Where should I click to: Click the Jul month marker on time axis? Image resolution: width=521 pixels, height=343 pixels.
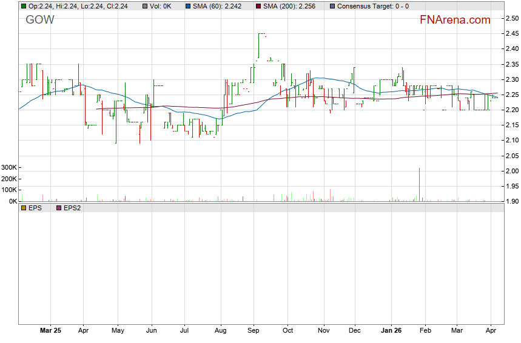185,330
